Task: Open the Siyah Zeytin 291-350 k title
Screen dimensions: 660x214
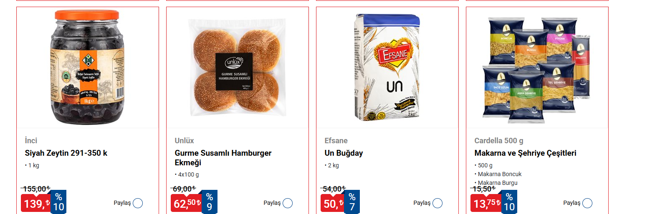Action: point(66,153)
